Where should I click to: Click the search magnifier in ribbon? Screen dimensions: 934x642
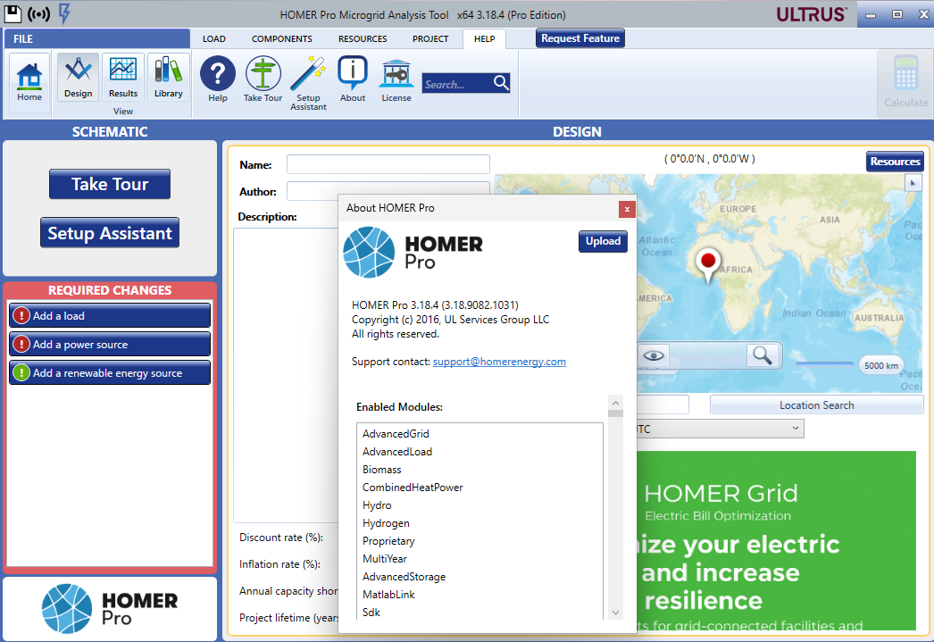[501, 83]
